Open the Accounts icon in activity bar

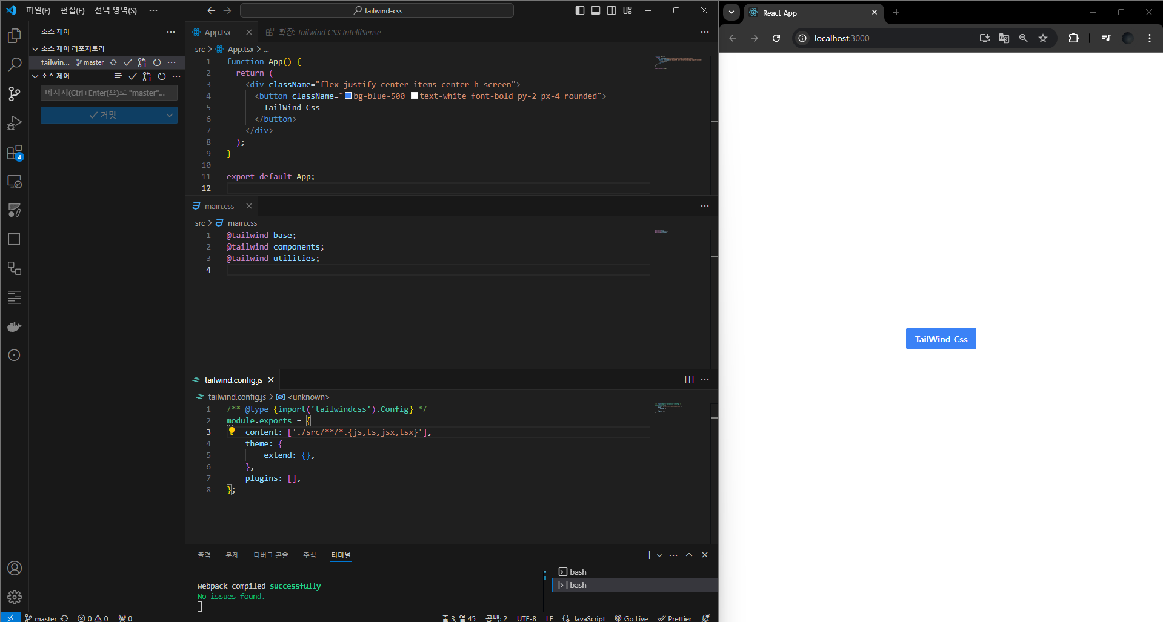[15, 568]
